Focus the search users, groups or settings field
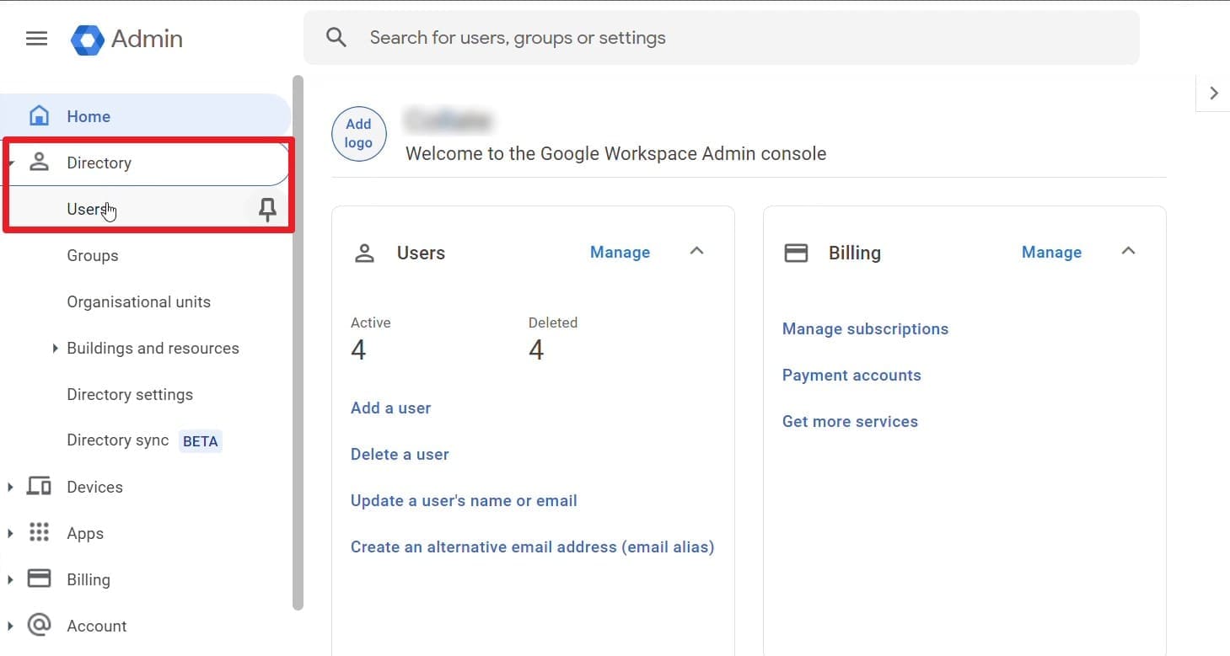The image size is (1230, 656). tap(722, 38)
